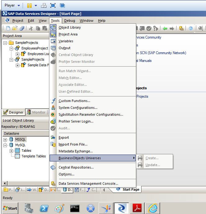Click the Forward arrow toolbar icon

coord(172,28)
